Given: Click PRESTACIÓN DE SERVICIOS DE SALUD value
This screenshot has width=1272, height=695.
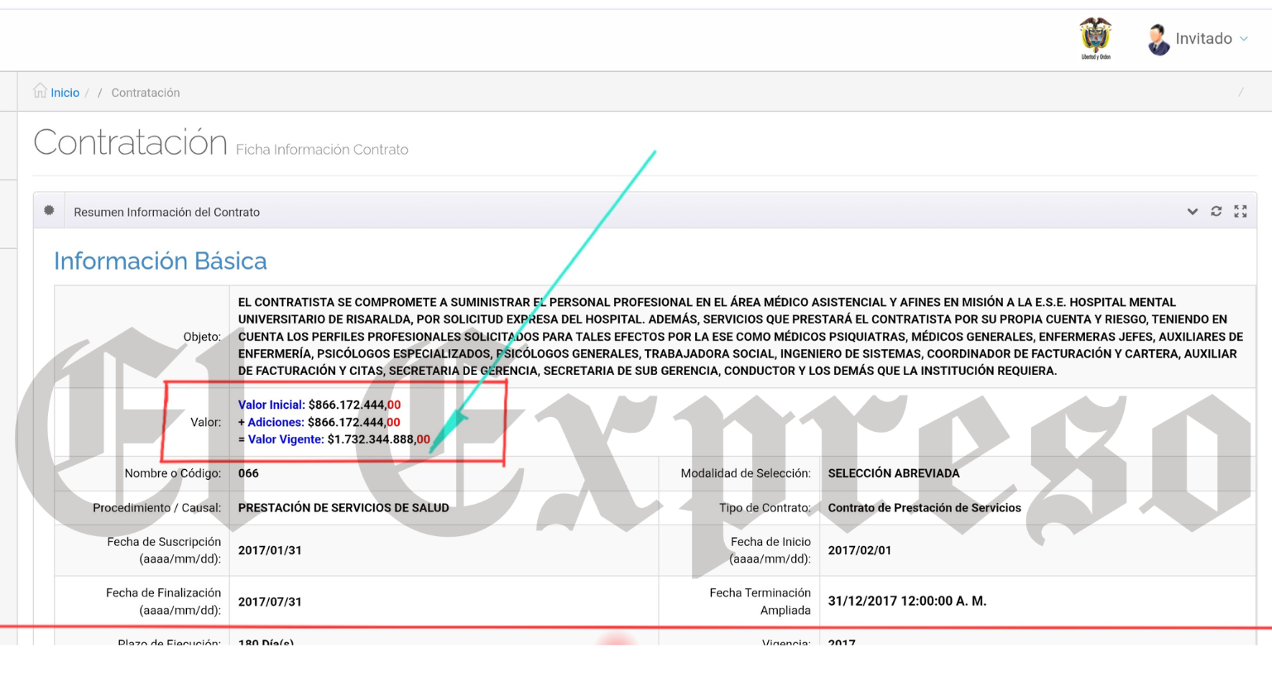Looking at the screenshot, I should tap(343, 508).
